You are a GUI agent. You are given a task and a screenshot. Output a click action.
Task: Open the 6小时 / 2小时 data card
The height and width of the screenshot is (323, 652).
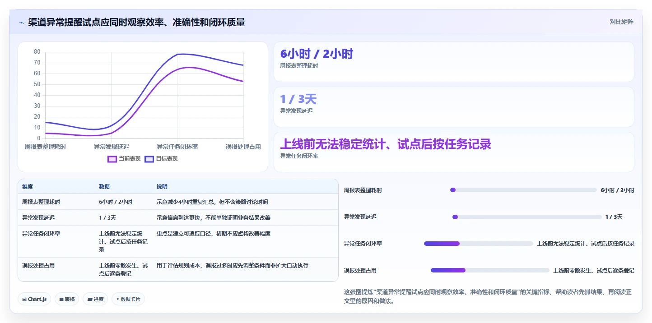coord(454,62)
